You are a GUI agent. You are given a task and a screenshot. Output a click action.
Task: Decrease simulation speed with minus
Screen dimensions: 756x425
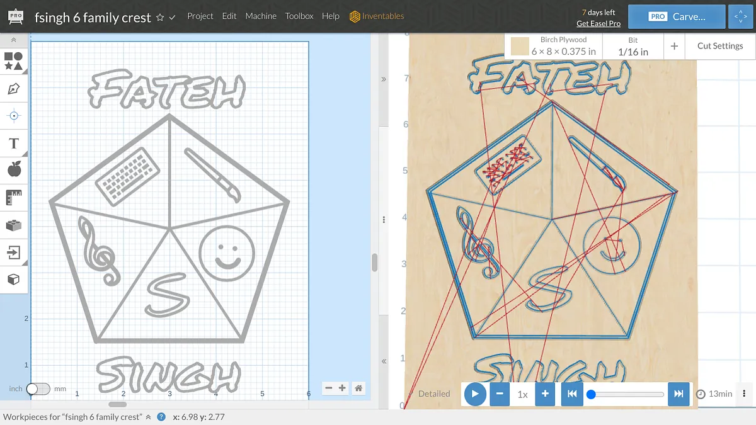[x=500, y=394]
